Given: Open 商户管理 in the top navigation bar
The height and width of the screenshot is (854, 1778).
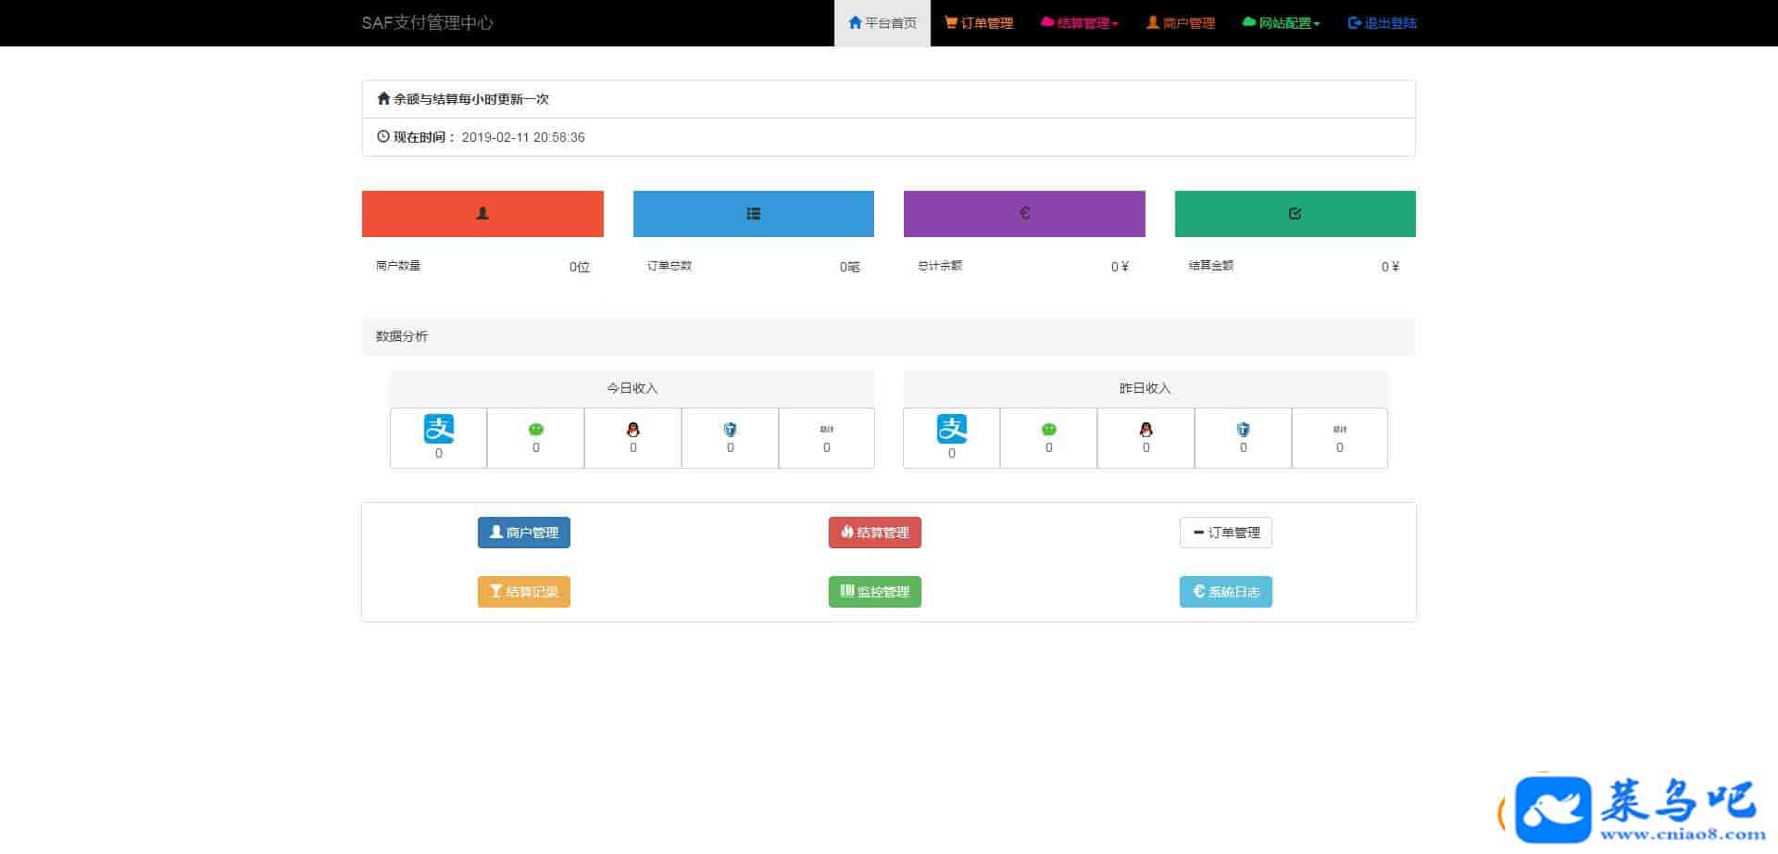Looking at the screenshot, I should [1181, 23].
